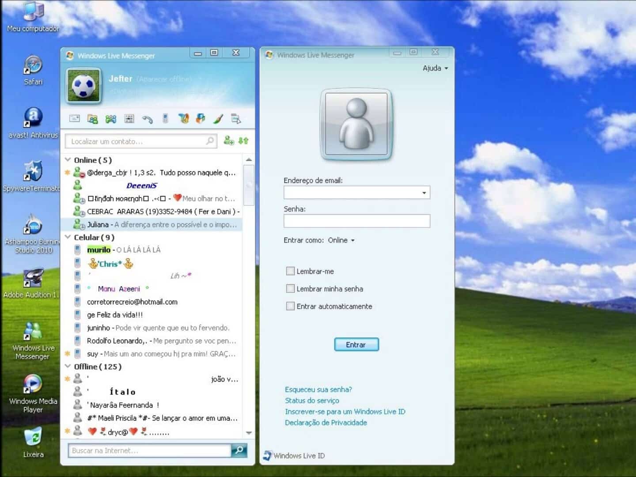636x477 pixels.
Task: Open the MSN butterfly icon
Action: point(183,118)
